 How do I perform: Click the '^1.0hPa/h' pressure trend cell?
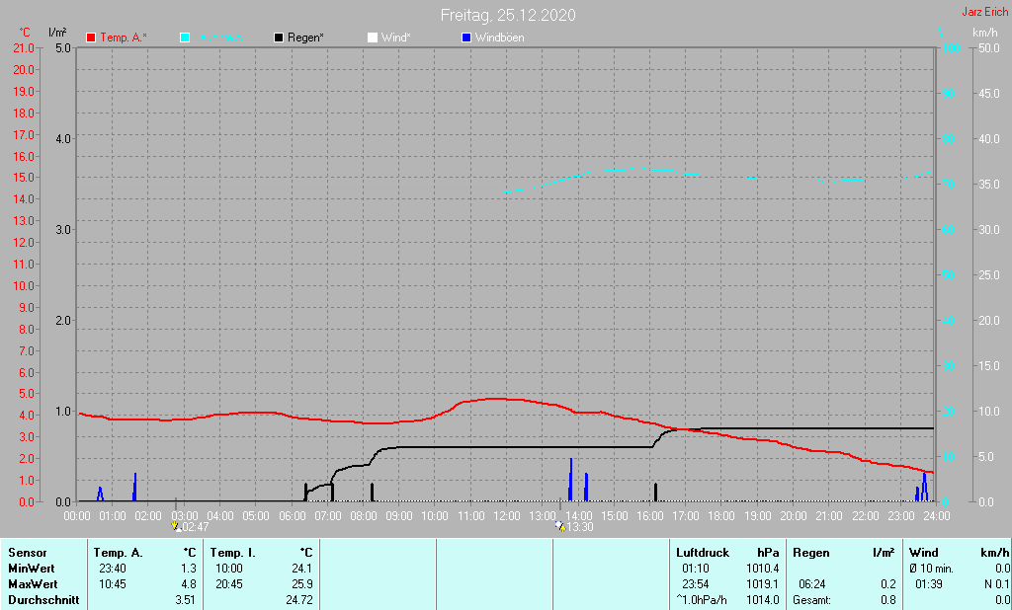(702, 600)
